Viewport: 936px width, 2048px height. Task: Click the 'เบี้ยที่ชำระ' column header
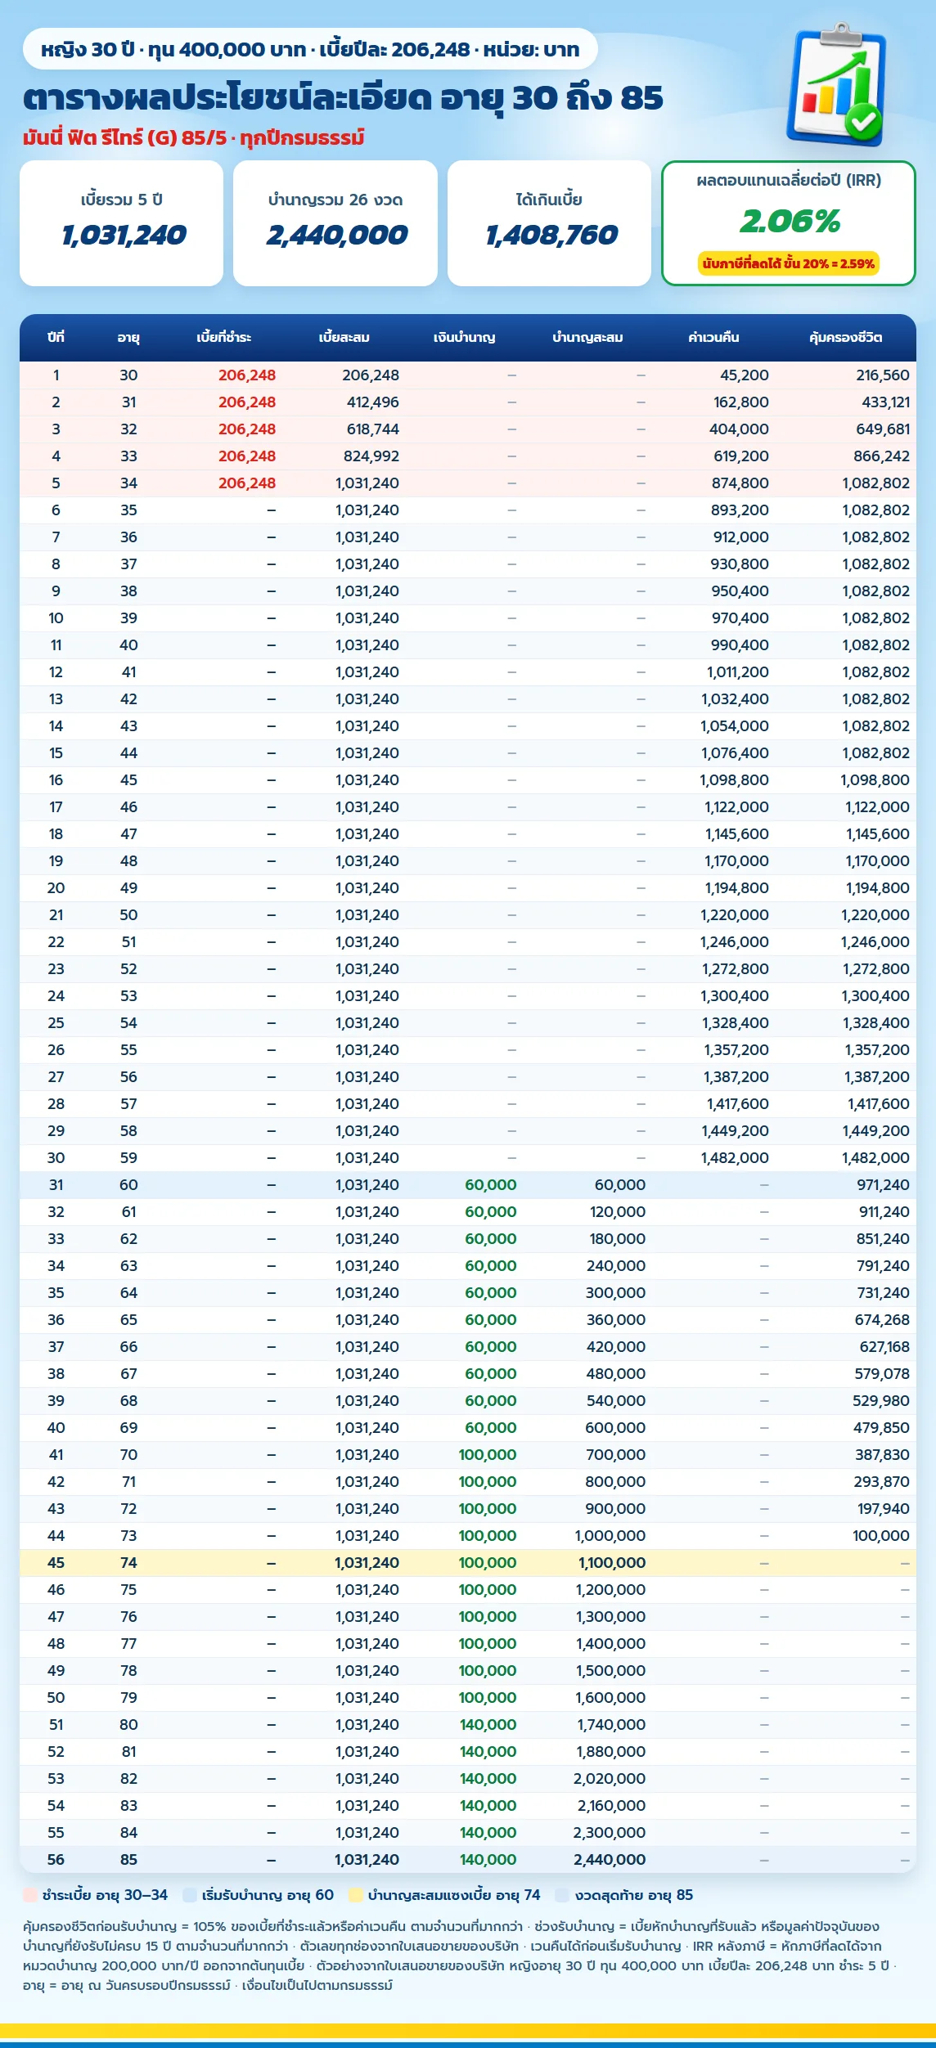click(224, 337)
